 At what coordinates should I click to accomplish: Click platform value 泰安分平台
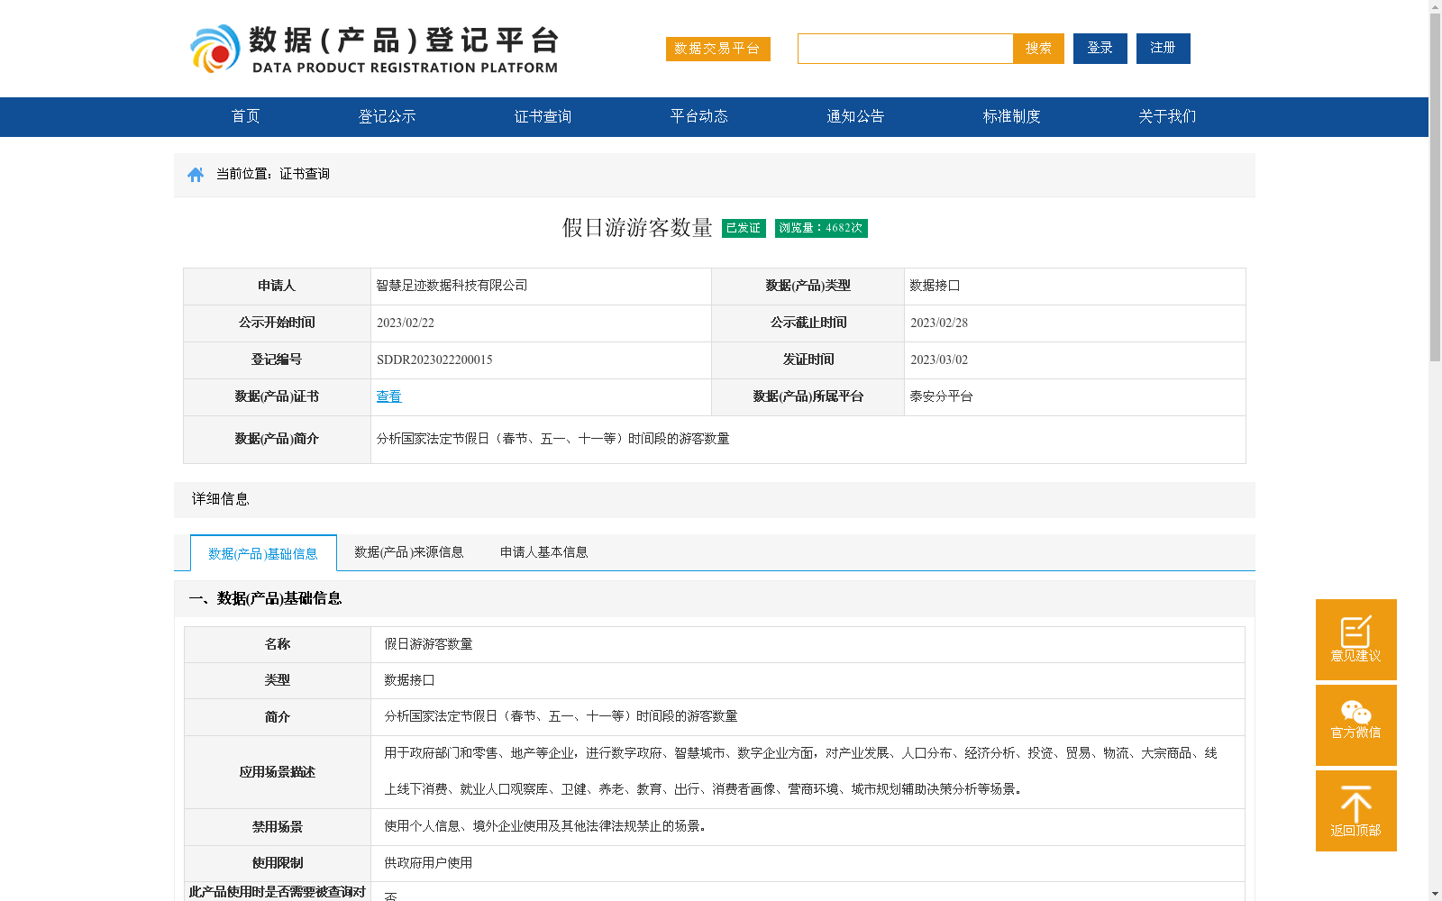(x=941, y=396)
